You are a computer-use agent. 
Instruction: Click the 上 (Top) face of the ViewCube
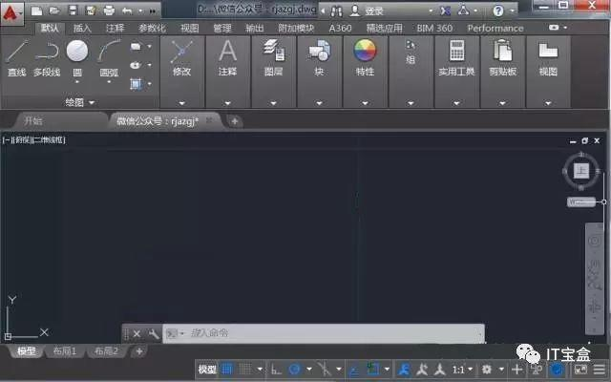pos(581,171)
